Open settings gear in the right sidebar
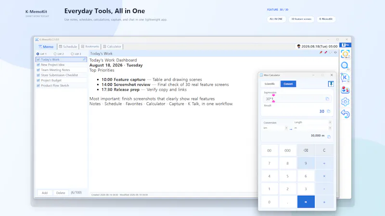 pos(345,102)
